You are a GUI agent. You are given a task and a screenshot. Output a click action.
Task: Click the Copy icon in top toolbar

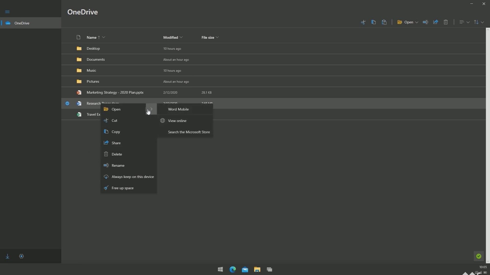[373, 22]
